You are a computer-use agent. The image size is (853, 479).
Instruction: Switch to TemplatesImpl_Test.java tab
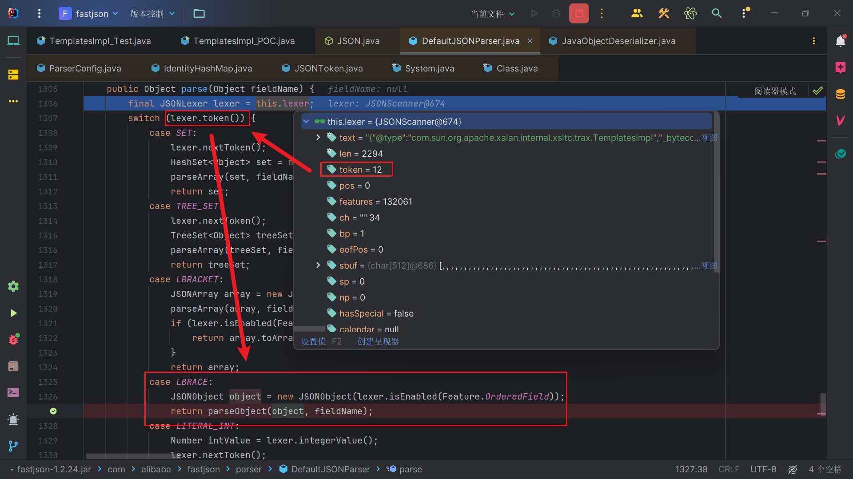[x=94, y=41]
